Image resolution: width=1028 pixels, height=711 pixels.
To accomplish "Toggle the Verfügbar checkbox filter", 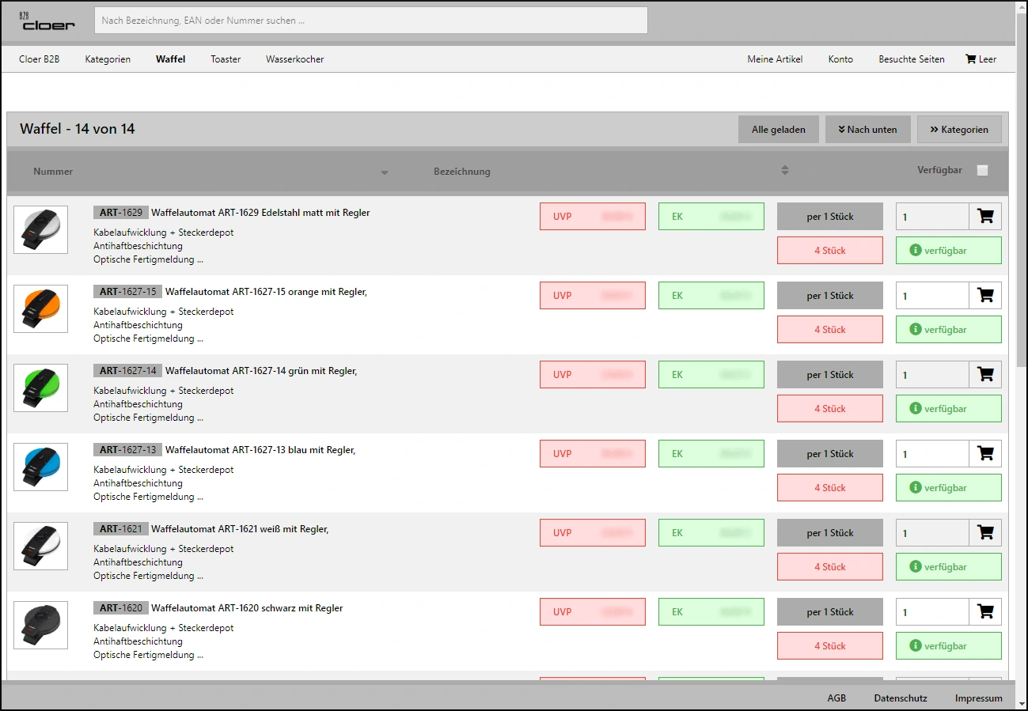I will click(x=982, y=170).
